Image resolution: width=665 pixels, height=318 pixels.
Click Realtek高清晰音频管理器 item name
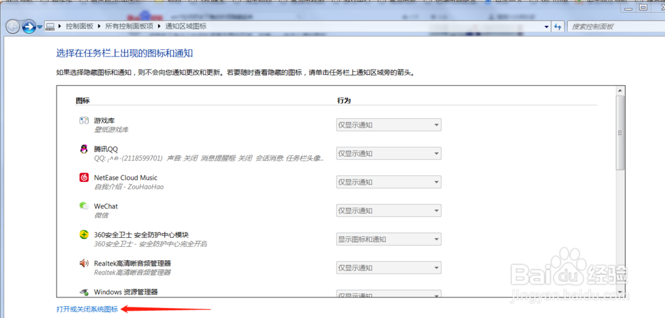click(133, 264)
